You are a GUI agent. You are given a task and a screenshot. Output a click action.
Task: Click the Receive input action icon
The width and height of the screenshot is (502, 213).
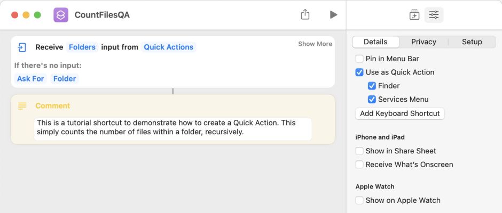pos(22,47)
